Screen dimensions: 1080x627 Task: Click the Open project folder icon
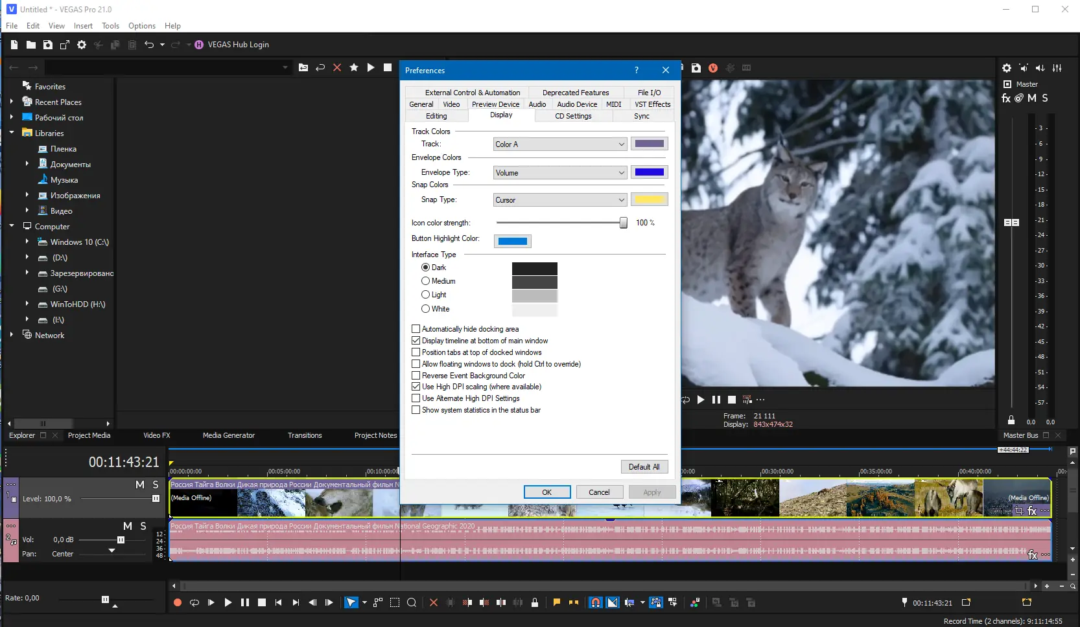click(x=31, y=45)
